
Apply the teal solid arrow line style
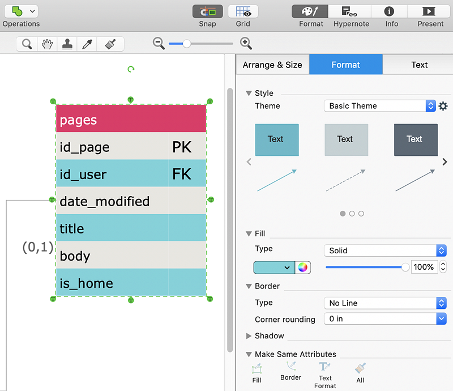(x=277, y=180)
